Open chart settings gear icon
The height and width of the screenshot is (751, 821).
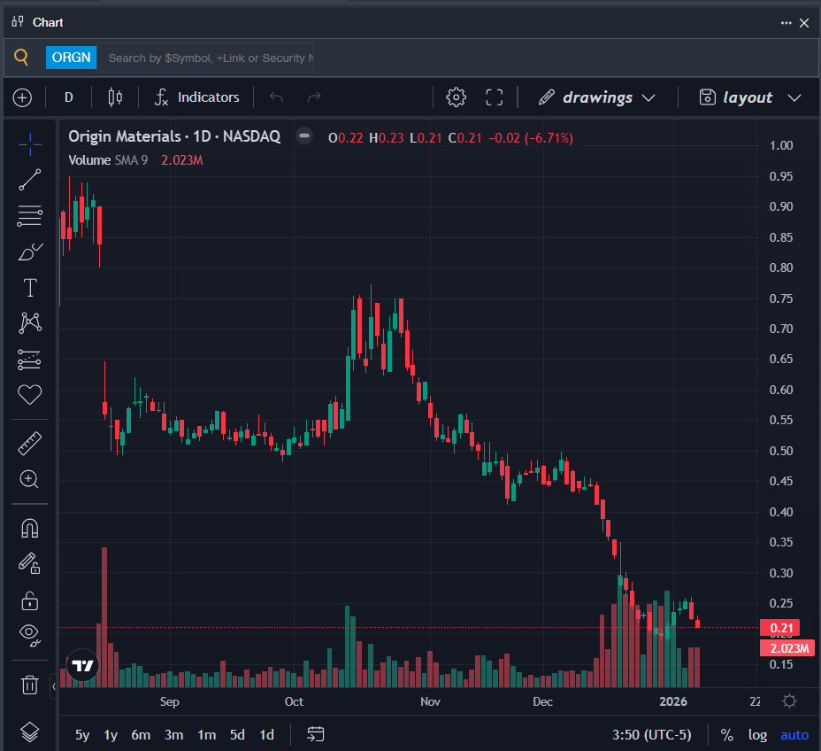pyautogui.click(x=456, y=97)
